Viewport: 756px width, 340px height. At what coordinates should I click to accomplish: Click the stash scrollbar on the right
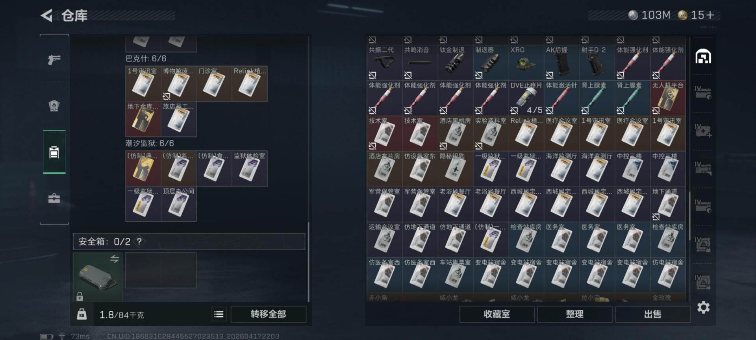(x=689, y=216)
